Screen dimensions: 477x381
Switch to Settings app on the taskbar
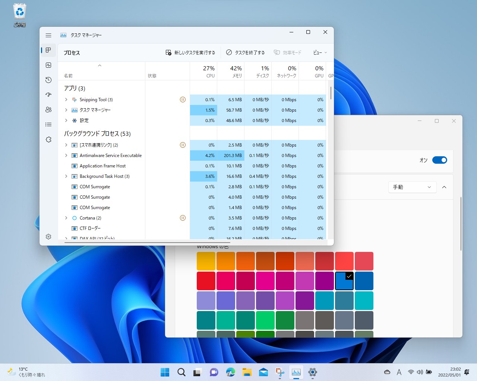(313, 372)
